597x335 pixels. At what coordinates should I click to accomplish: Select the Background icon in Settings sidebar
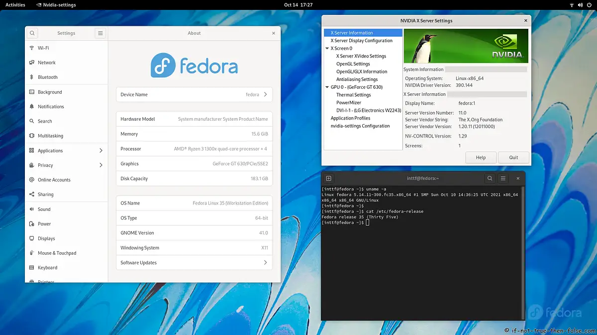[x=32, y=92]
